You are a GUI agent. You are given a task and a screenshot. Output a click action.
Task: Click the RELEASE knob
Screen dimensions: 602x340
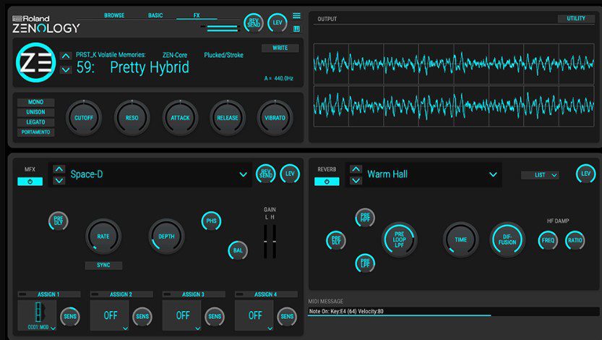[x=228, y=118]
